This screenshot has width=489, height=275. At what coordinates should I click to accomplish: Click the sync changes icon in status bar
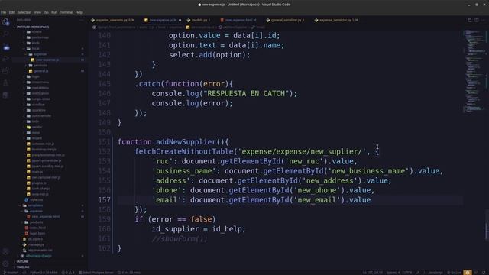(24, 273)
